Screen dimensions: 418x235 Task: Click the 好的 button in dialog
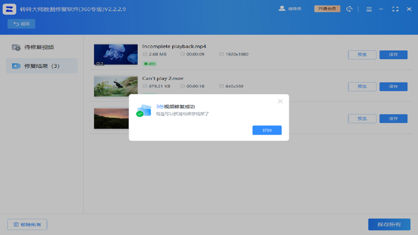point(267,130)
